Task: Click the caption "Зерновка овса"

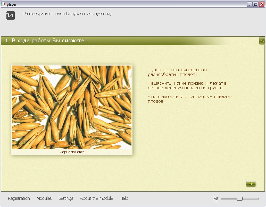Action: pyautogui.click(x=72, y=152)
